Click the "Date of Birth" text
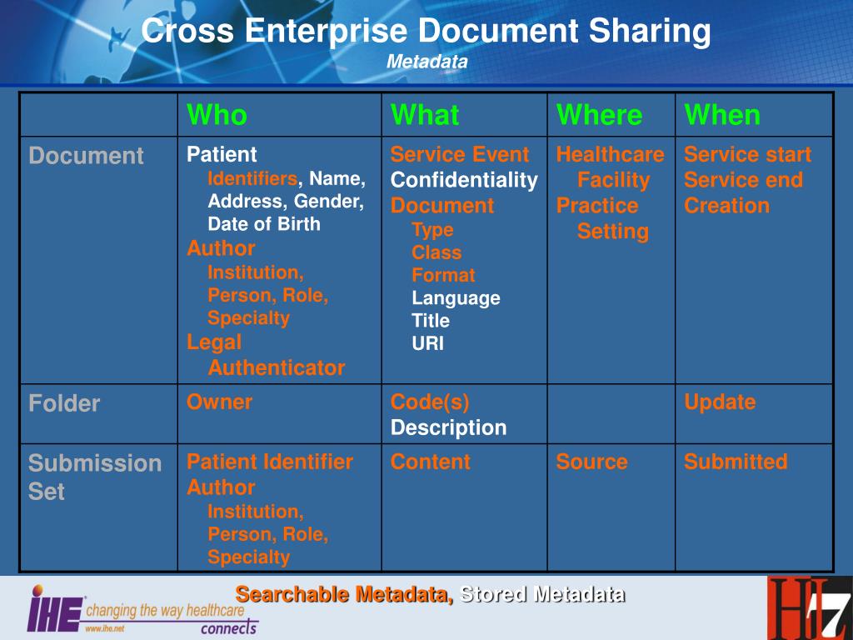 pyautogui.click(x=264, y=224)
